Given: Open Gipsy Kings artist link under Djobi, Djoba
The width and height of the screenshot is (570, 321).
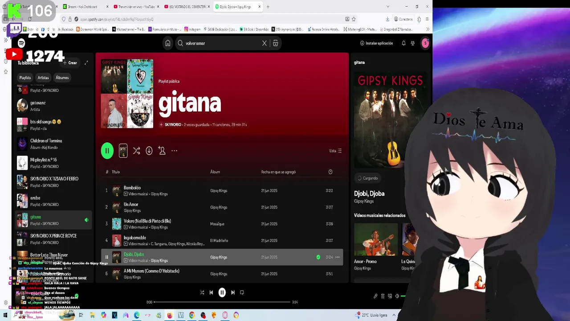Looking at the screenshot, I should click(x=364, y=202).
